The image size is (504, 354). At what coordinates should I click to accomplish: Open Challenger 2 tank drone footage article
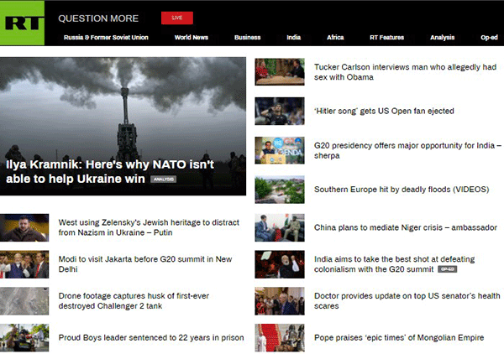[134, 300]
